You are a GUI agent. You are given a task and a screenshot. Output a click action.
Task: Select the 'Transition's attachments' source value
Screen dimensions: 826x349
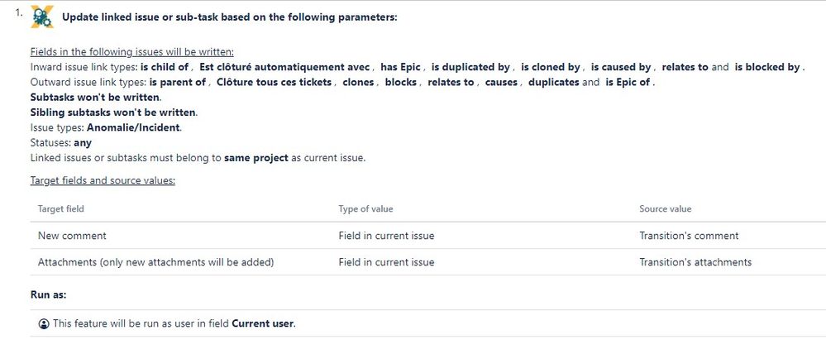(x=695, y=262)
